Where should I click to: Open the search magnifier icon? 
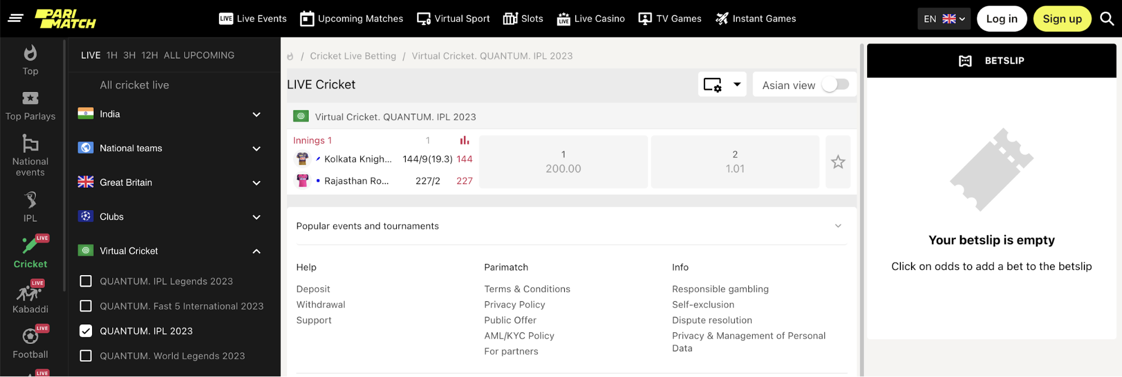tap(1107, 18)
